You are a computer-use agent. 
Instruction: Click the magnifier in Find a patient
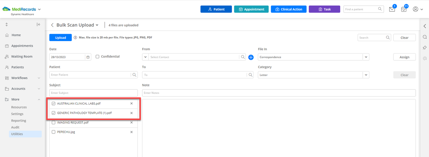(x=380, y=9)
